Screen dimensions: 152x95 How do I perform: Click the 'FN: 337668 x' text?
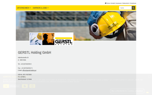[22, 77]
